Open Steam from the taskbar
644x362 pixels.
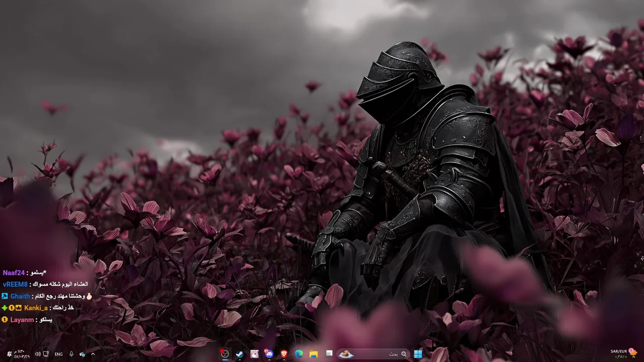pos(239,354)
